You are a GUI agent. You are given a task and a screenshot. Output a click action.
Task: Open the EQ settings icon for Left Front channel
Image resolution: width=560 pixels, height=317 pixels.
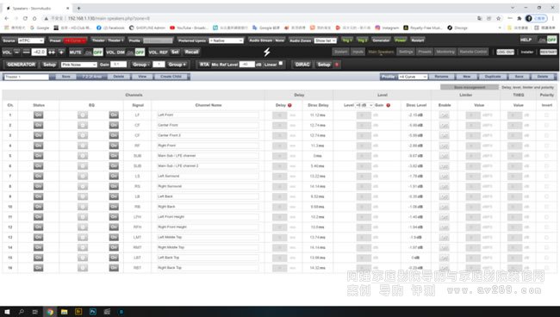coord(83,115)
